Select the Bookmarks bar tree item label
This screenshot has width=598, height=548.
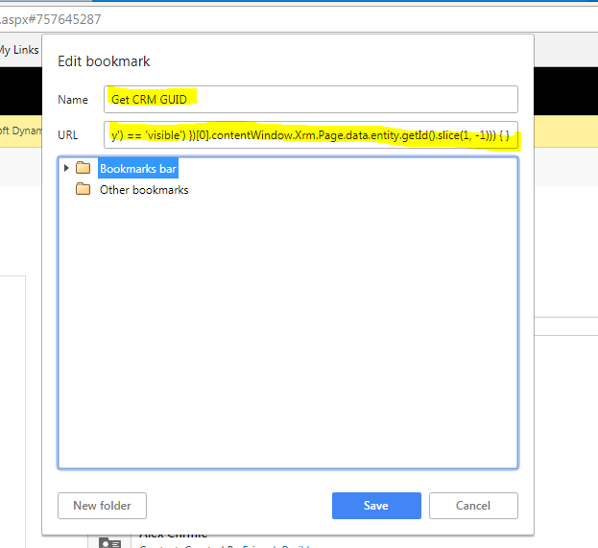coord(137,169)
